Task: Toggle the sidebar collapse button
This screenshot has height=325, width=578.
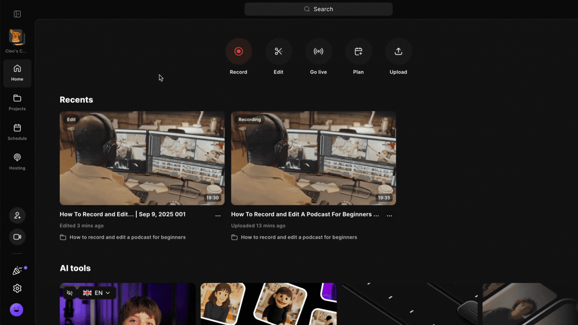Action: [x=17, y=14]
